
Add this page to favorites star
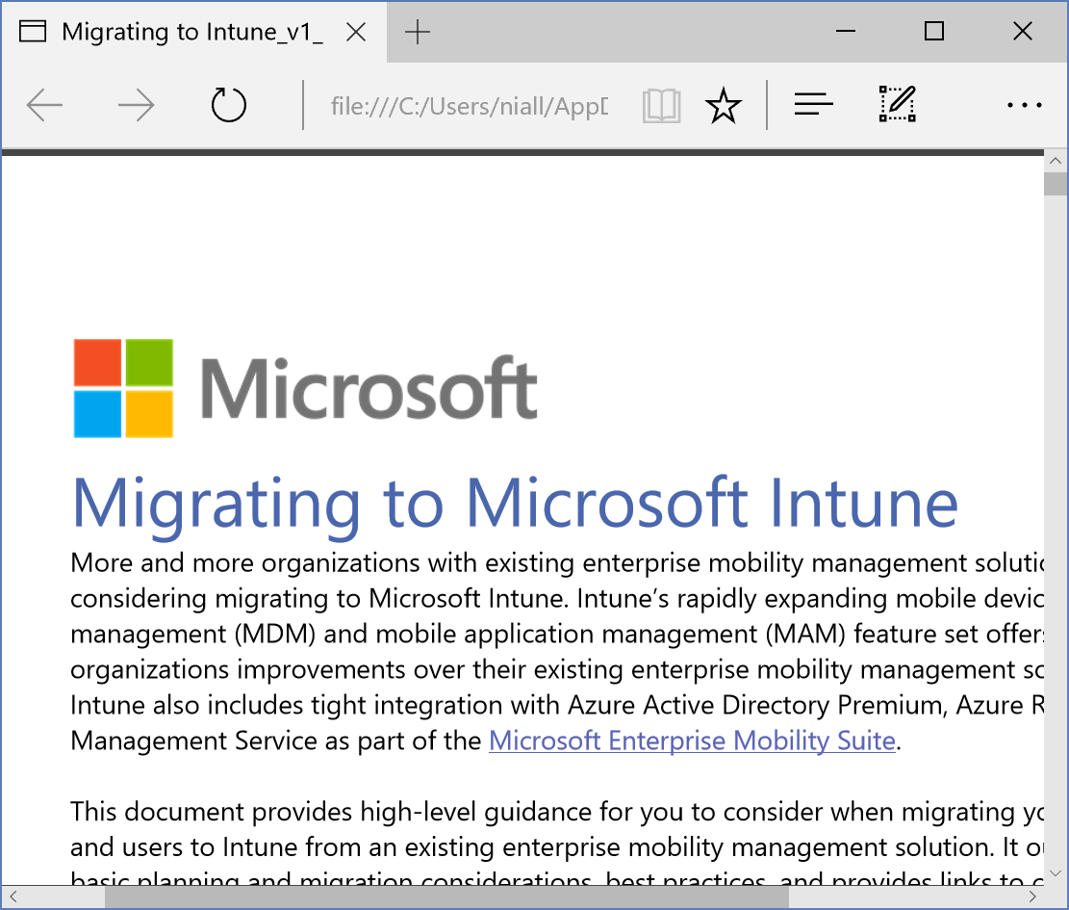pos(724,106)
